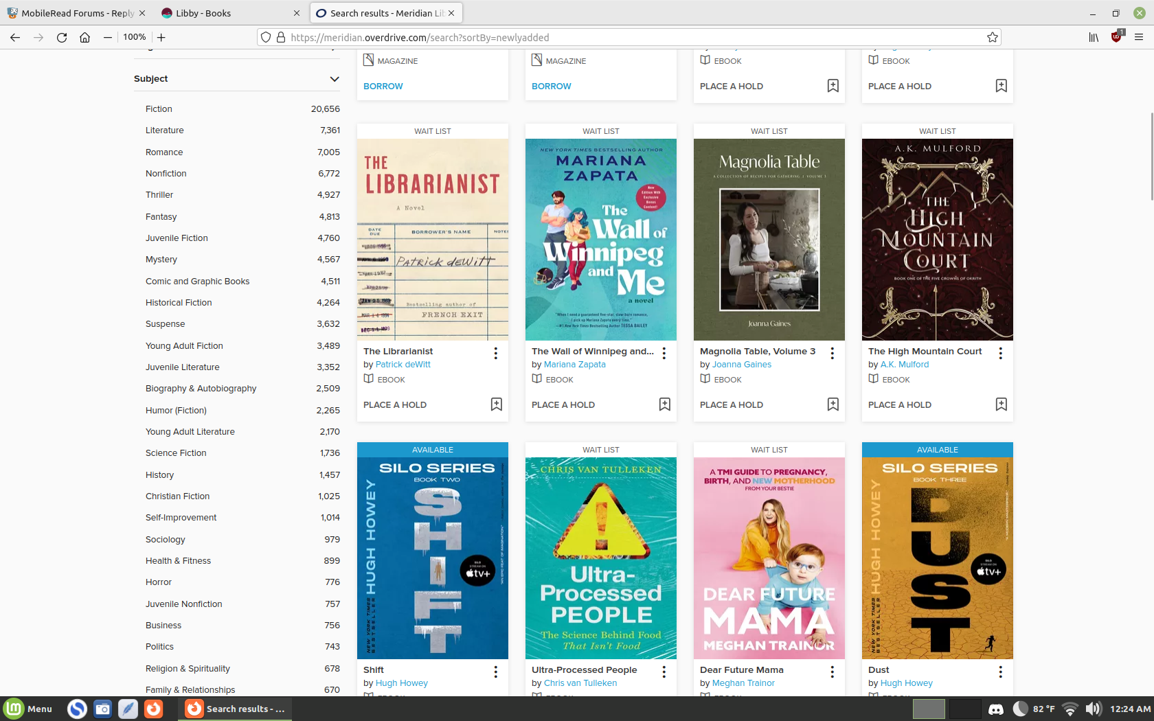Viewport: 1154px width, 721px height.
Task: Place a hold on Magnolia Table Volume 3
Action: pos(732,405)
